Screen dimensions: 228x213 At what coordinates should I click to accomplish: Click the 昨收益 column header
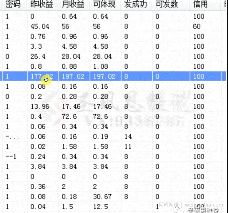pyautogui.click(x=42, y=4)
